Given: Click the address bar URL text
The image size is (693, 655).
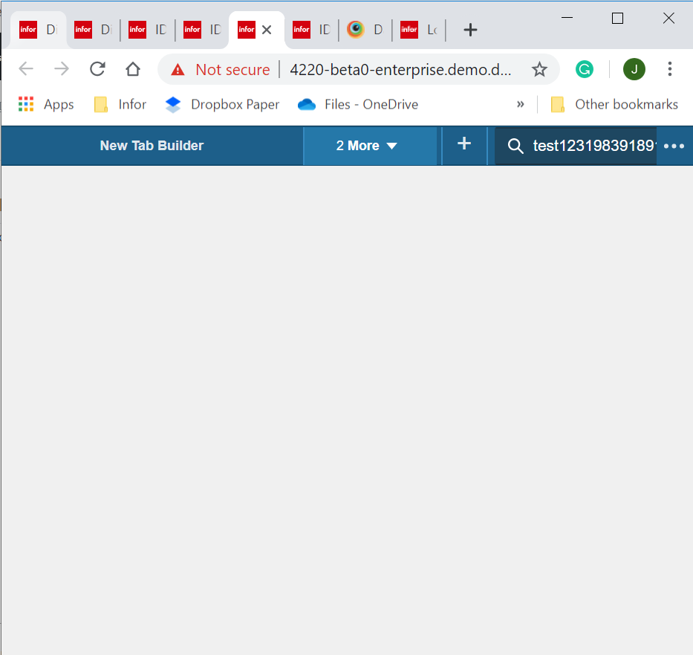Looking at the screenshot, I should coord(400,69).
